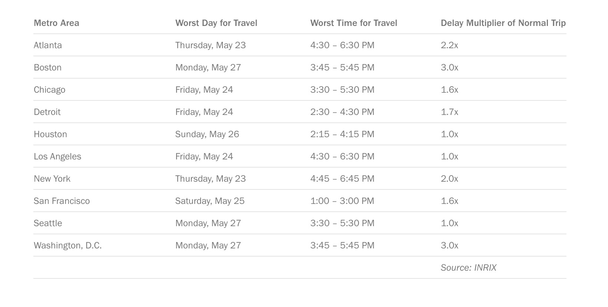Click the Seattle row label
Viewport: 608px width, 307px height.
click(x=48, y=223)
